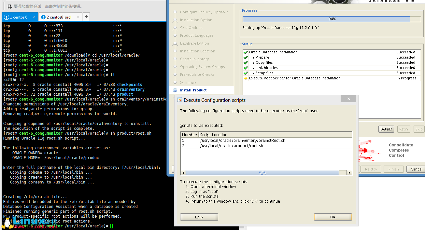Click the yellow arrow icon for Execute Root Scripts
This screenshot has width=425, height=230.
[x=246, y=78]
